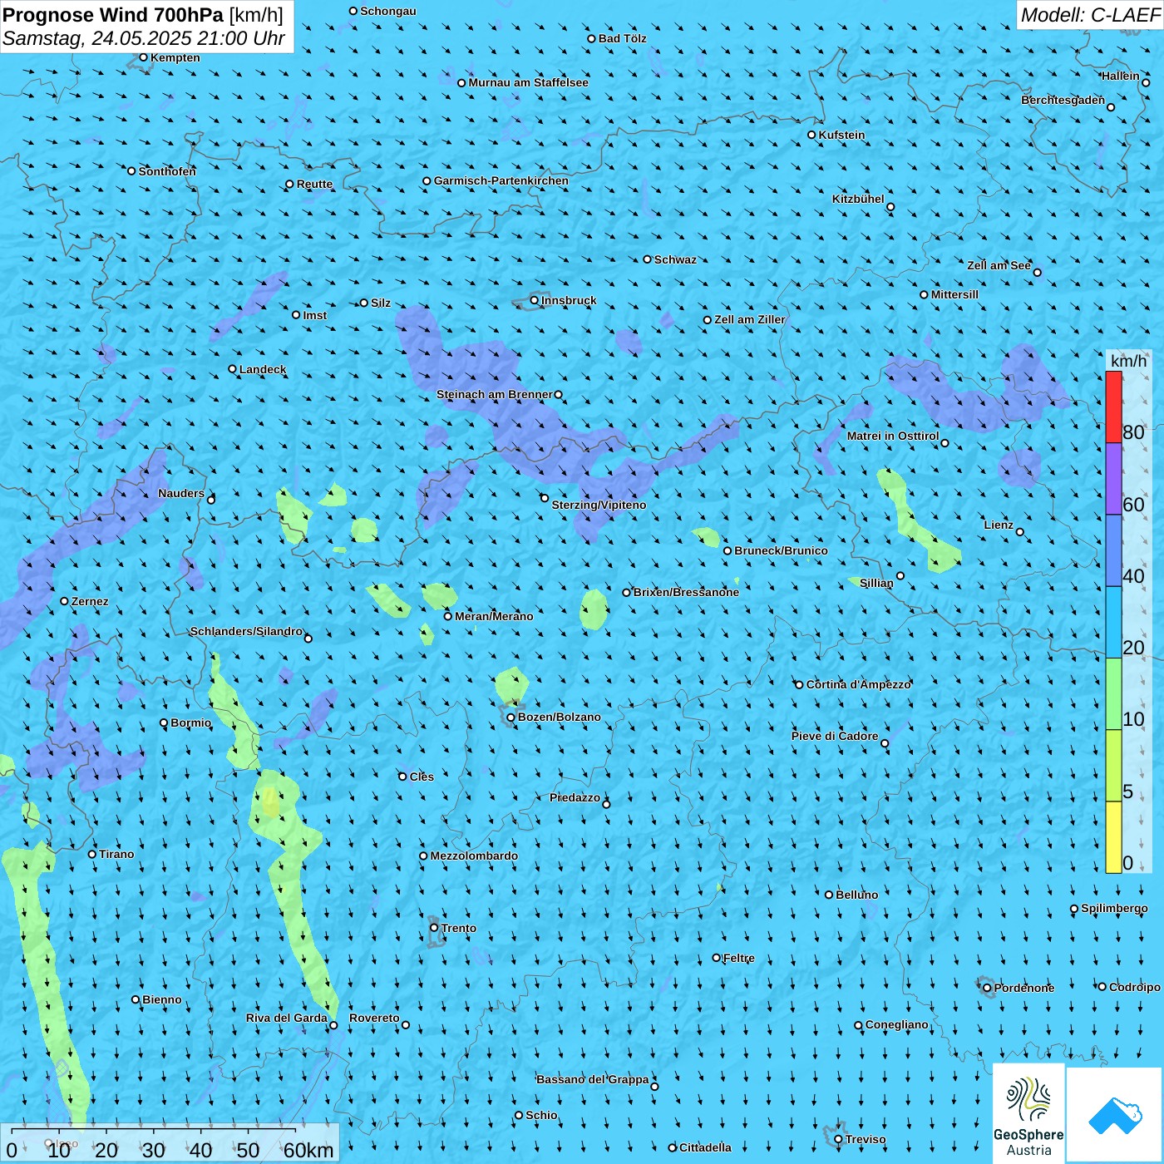This screenshot has height=1164, width=1164.
Task: Click the GeoSphere Austria logo
Action: 1028,1114
